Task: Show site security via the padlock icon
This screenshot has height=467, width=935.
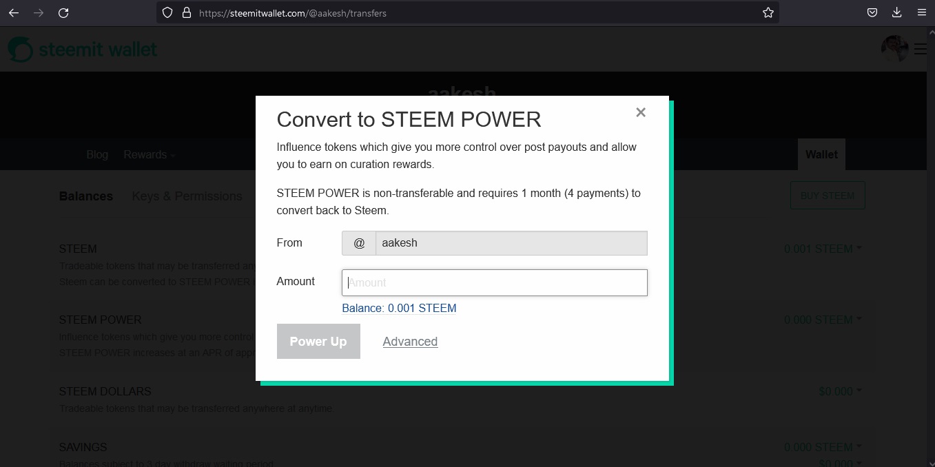Action: coord(185,12)
